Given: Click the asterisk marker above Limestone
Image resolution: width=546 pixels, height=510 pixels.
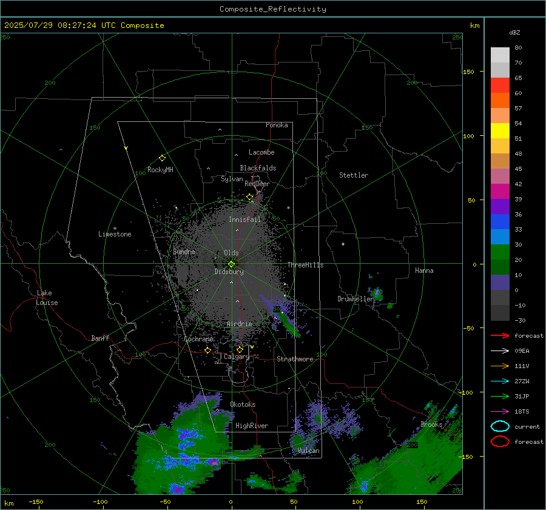Looking at the screenshot, I should 115,229.
